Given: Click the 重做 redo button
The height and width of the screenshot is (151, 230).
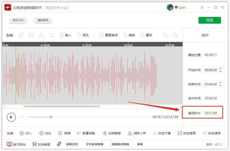Looking at the screenshot, I should (x=146, y=35).
